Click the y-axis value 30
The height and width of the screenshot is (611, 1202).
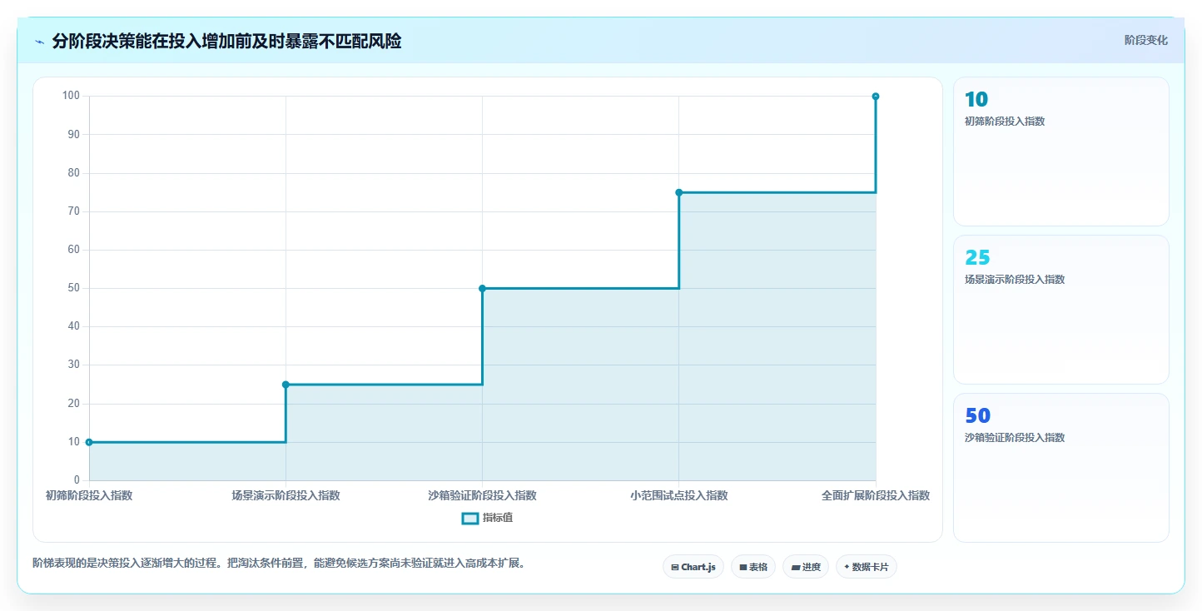coord(73,365)
